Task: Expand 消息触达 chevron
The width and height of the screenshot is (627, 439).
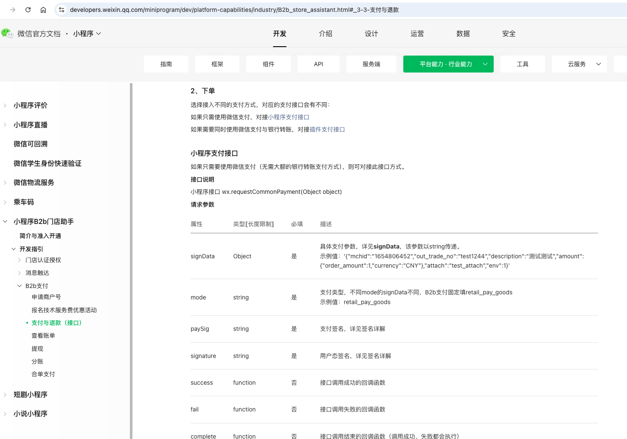Action: [20, 273]
